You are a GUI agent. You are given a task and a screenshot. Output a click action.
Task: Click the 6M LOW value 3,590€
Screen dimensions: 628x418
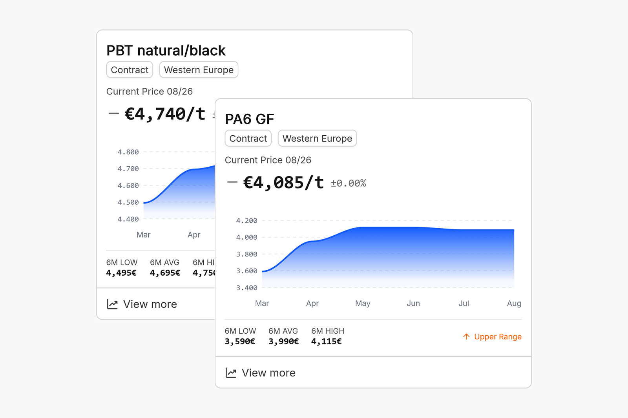coord(240,342)
